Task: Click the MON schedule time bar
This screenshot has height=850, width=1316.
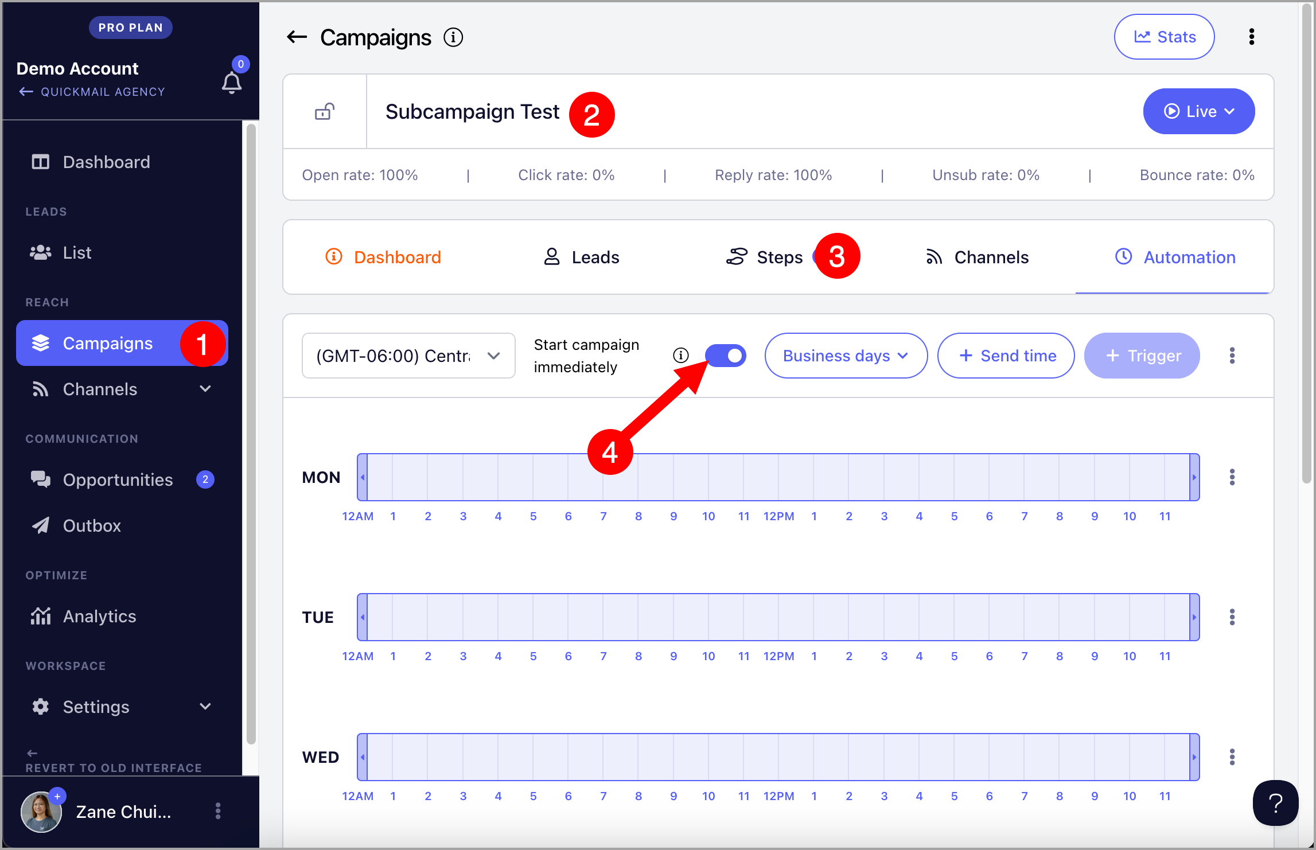Action: pos(778,477)
